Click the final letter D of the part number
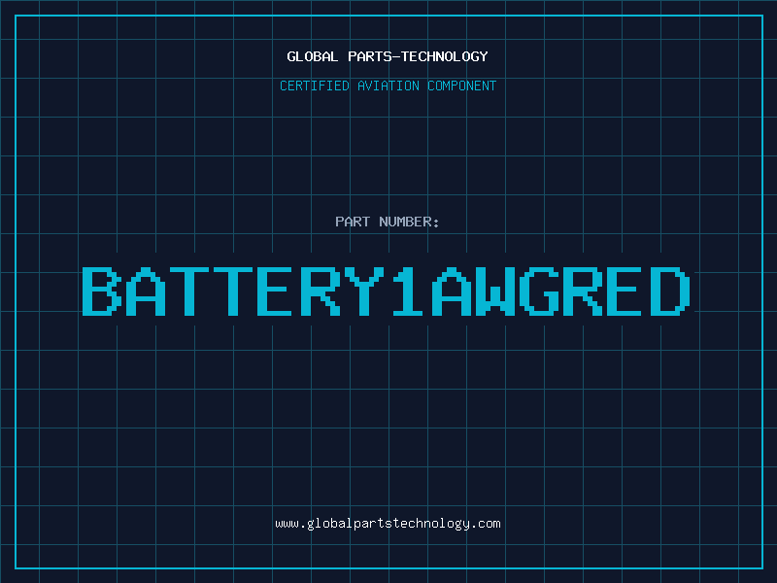The height and width of the screenshot is (583, 777). pyautogui.click(x=670, y=291)
